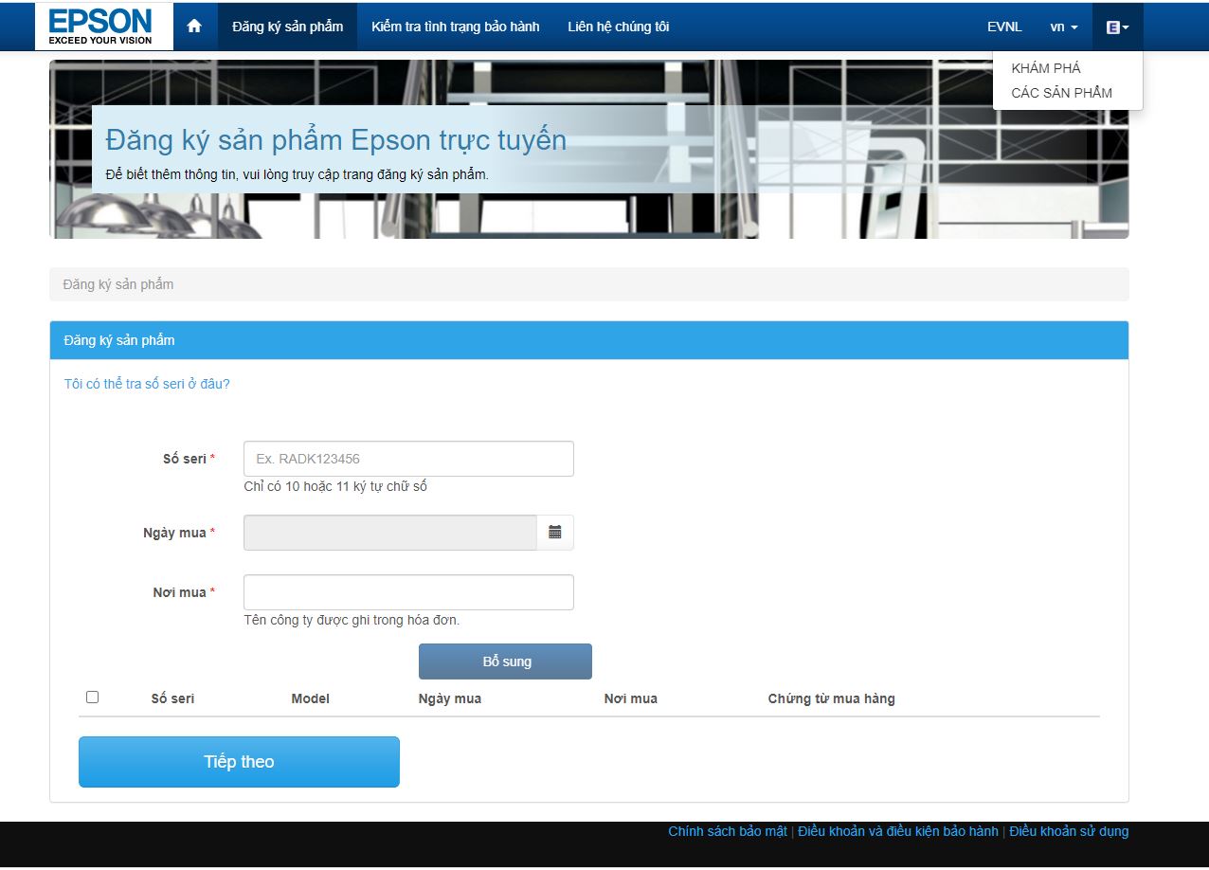Open Tôi có thể tra số seri ở đâu? link
This screenshot has width=1209, height=870.
click(147, 384)
